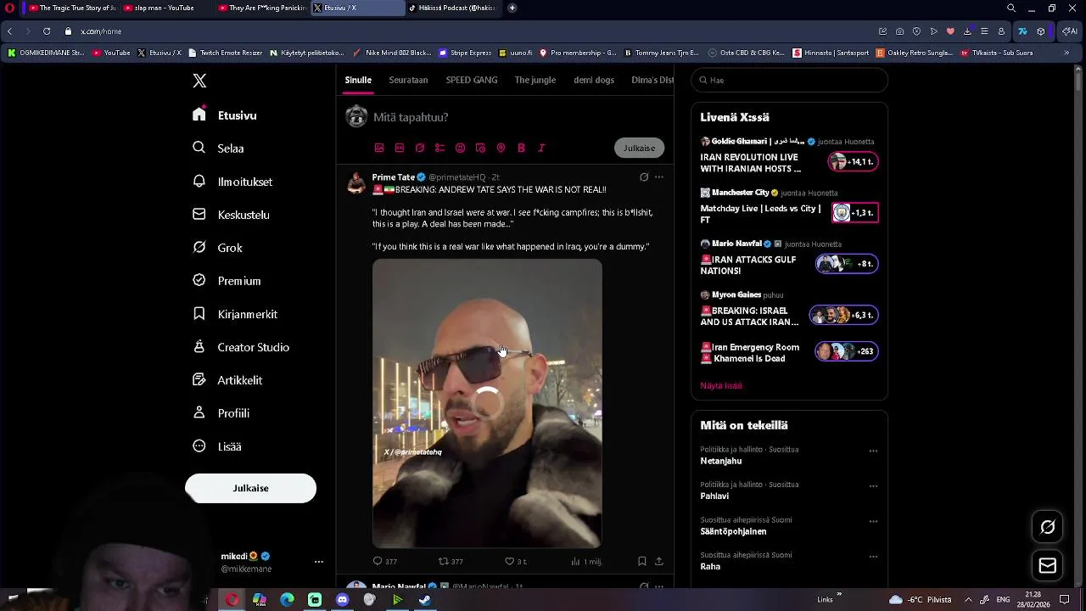
Task: Open Grok in the sidebar
Action: pyautogui.click(x=218, y=248)
